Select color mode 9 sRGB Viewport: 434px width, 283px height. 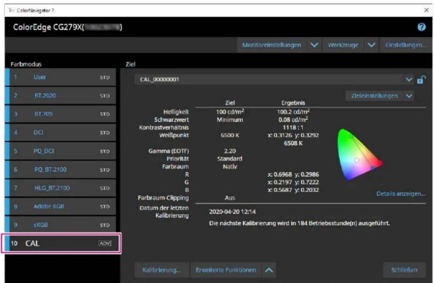pos(60,225)
